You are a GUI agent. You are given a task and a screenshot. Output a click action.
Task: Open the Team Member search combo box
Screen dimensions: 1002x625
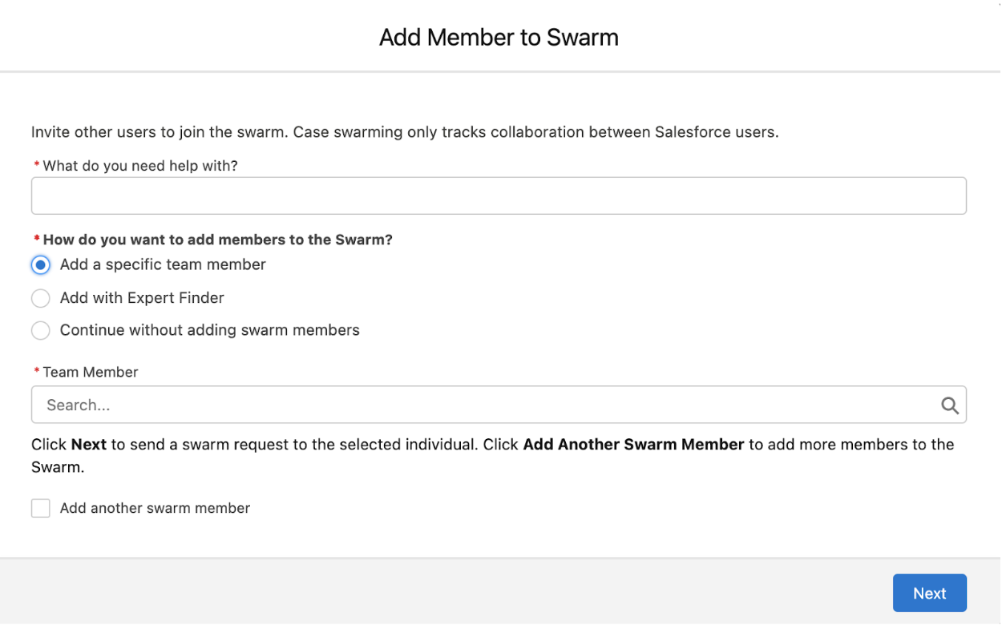pyautogui.click(x=481, y=405)
